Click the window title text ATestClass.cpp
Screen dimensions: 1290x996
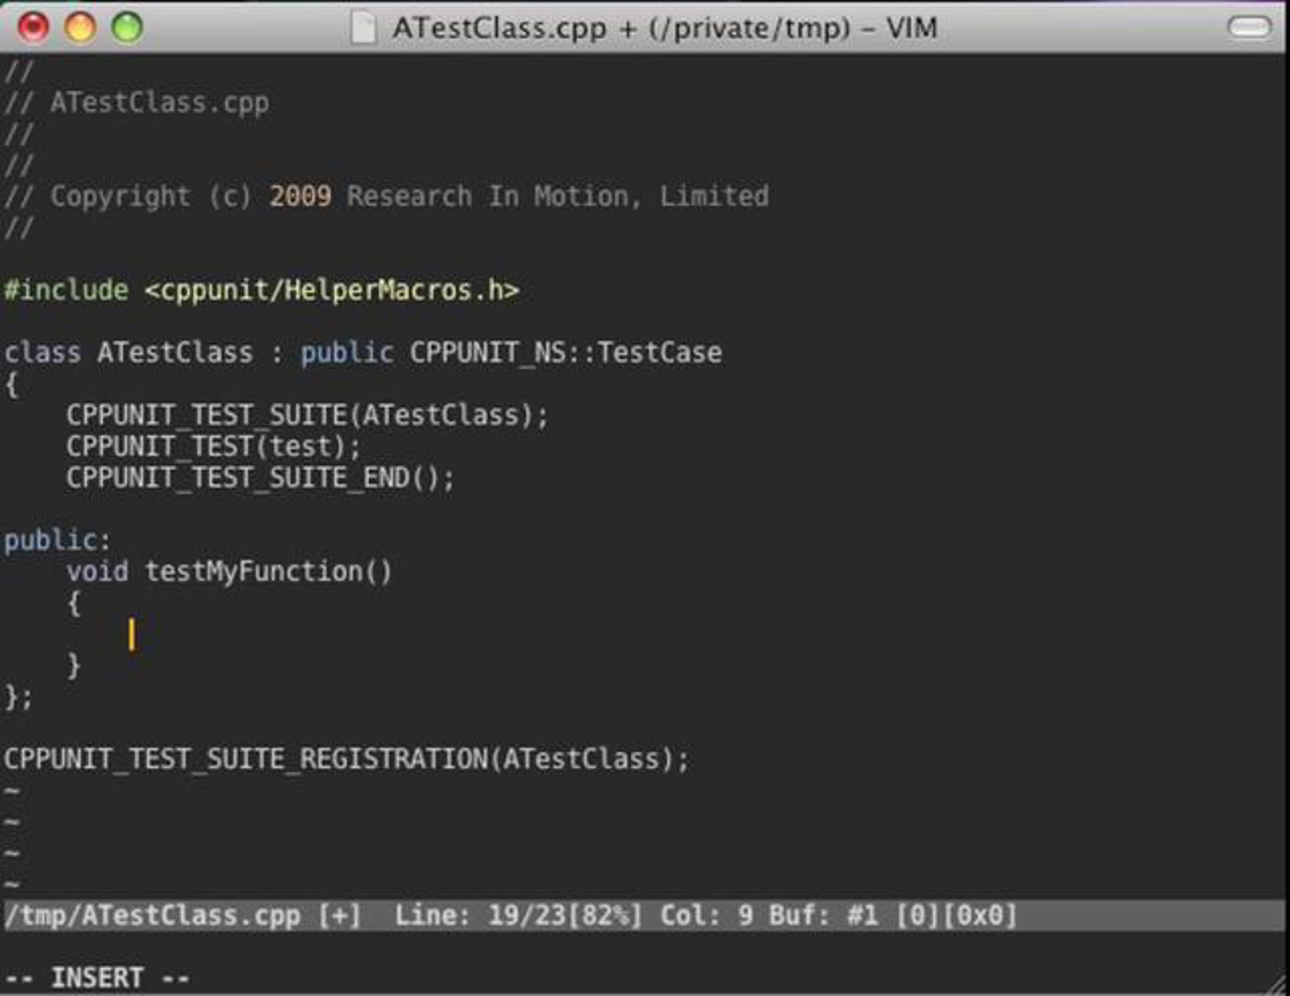499,28
